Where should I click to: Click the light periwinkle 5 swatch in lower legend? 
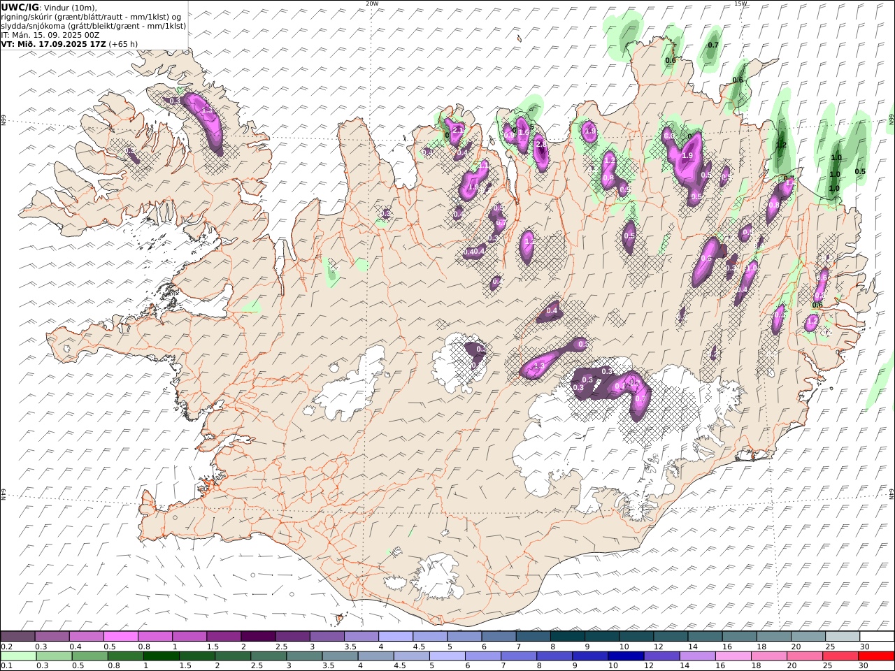(x=447, y=656)
